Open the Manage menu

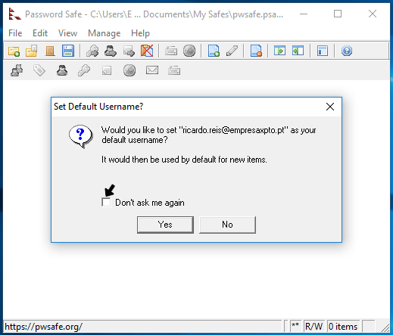coord(104,33)
